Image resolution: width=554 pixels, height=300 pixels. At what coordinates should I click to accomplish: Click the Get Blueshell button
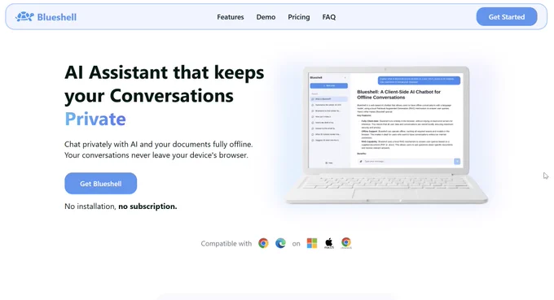pyautogui.click(x=101, y=183)
